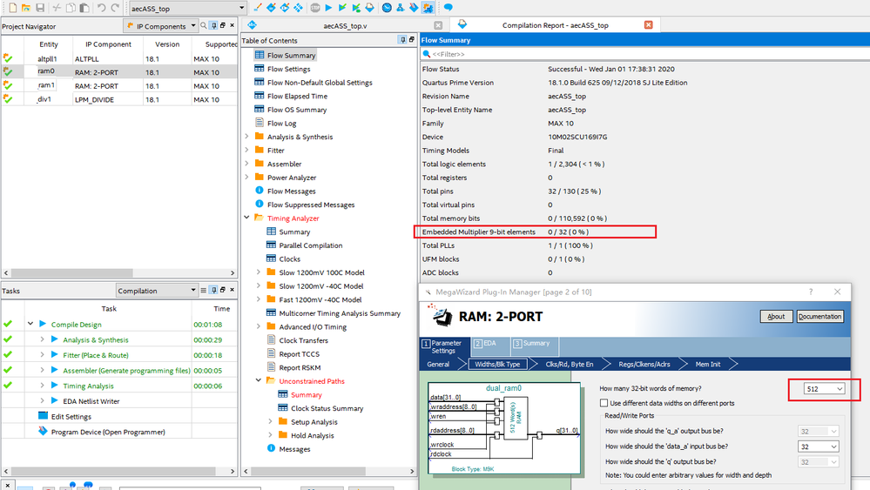Screen dimensions: 870x490
Task: Open the hierarchy network viewer icon
Action: pos(400,8)
